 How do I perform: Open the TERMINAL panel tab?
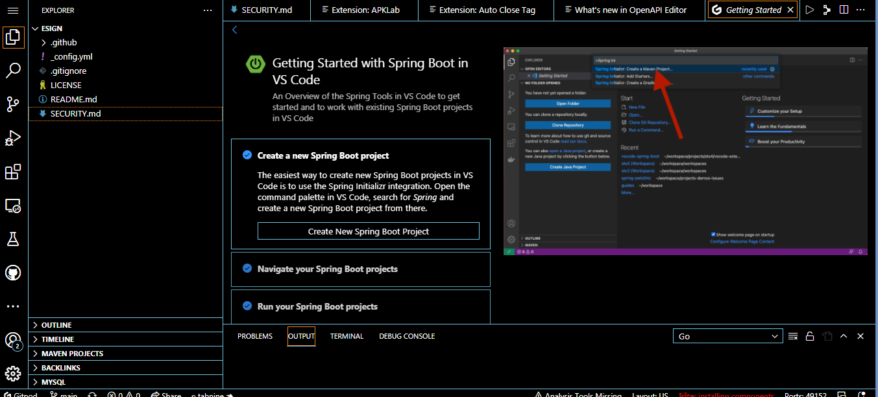pos(347,336)
